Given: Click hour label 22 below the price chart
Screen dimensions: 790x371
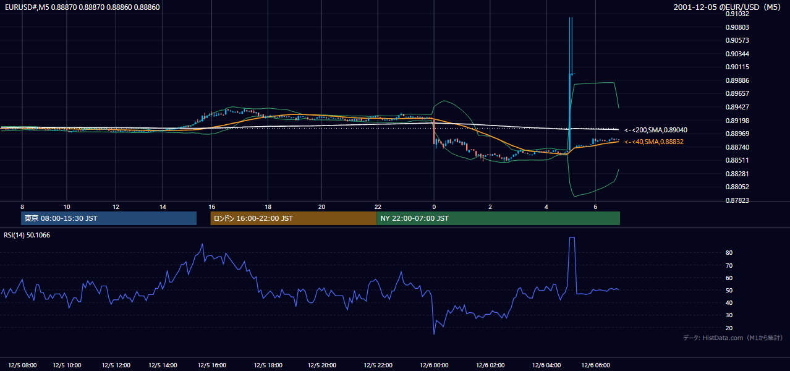Looking at the screenshot, I should point(378,207).
